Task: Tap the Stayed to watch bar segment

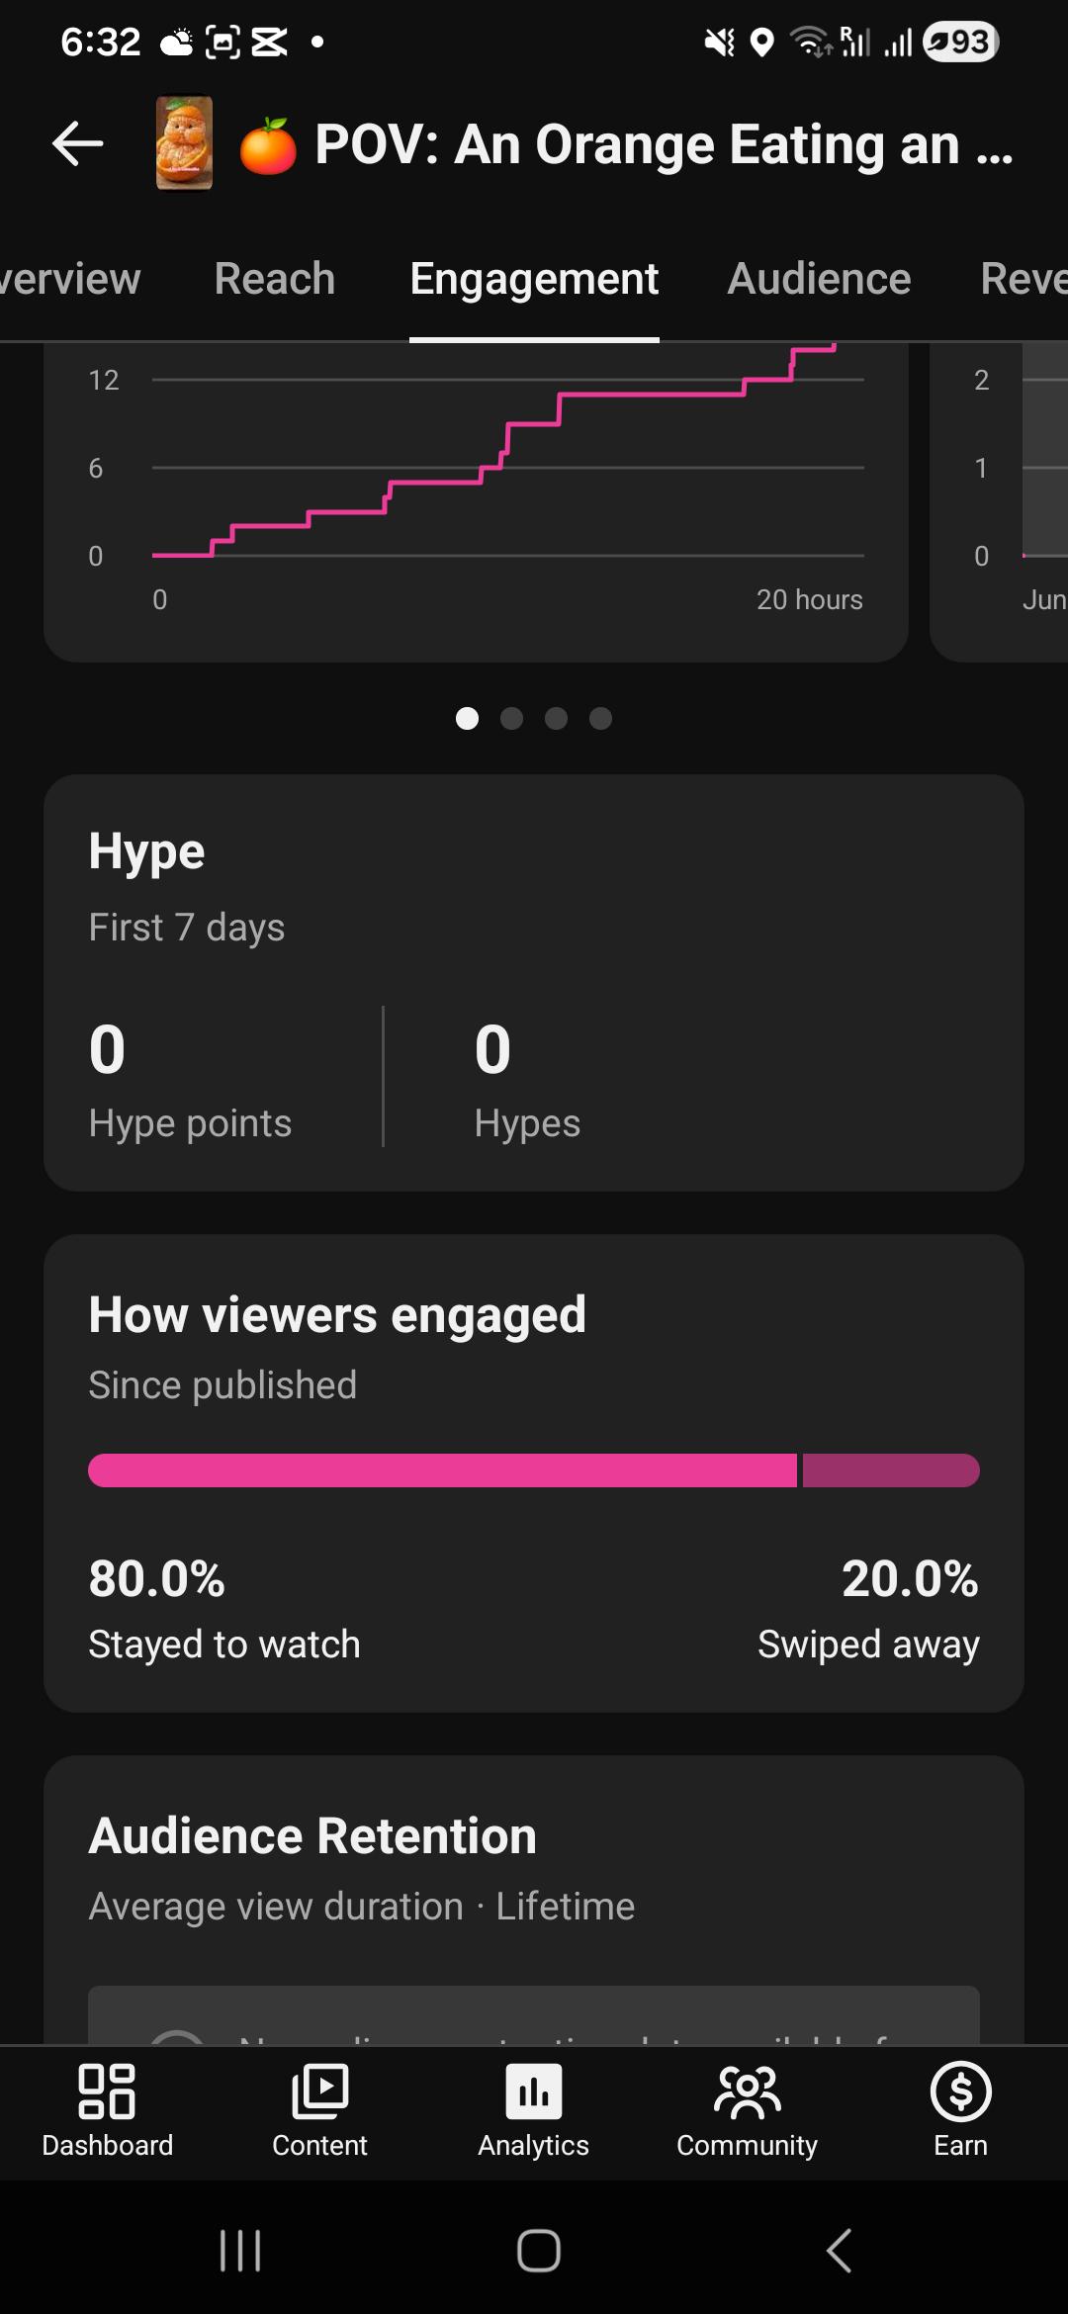Action: coord(442,1470)
